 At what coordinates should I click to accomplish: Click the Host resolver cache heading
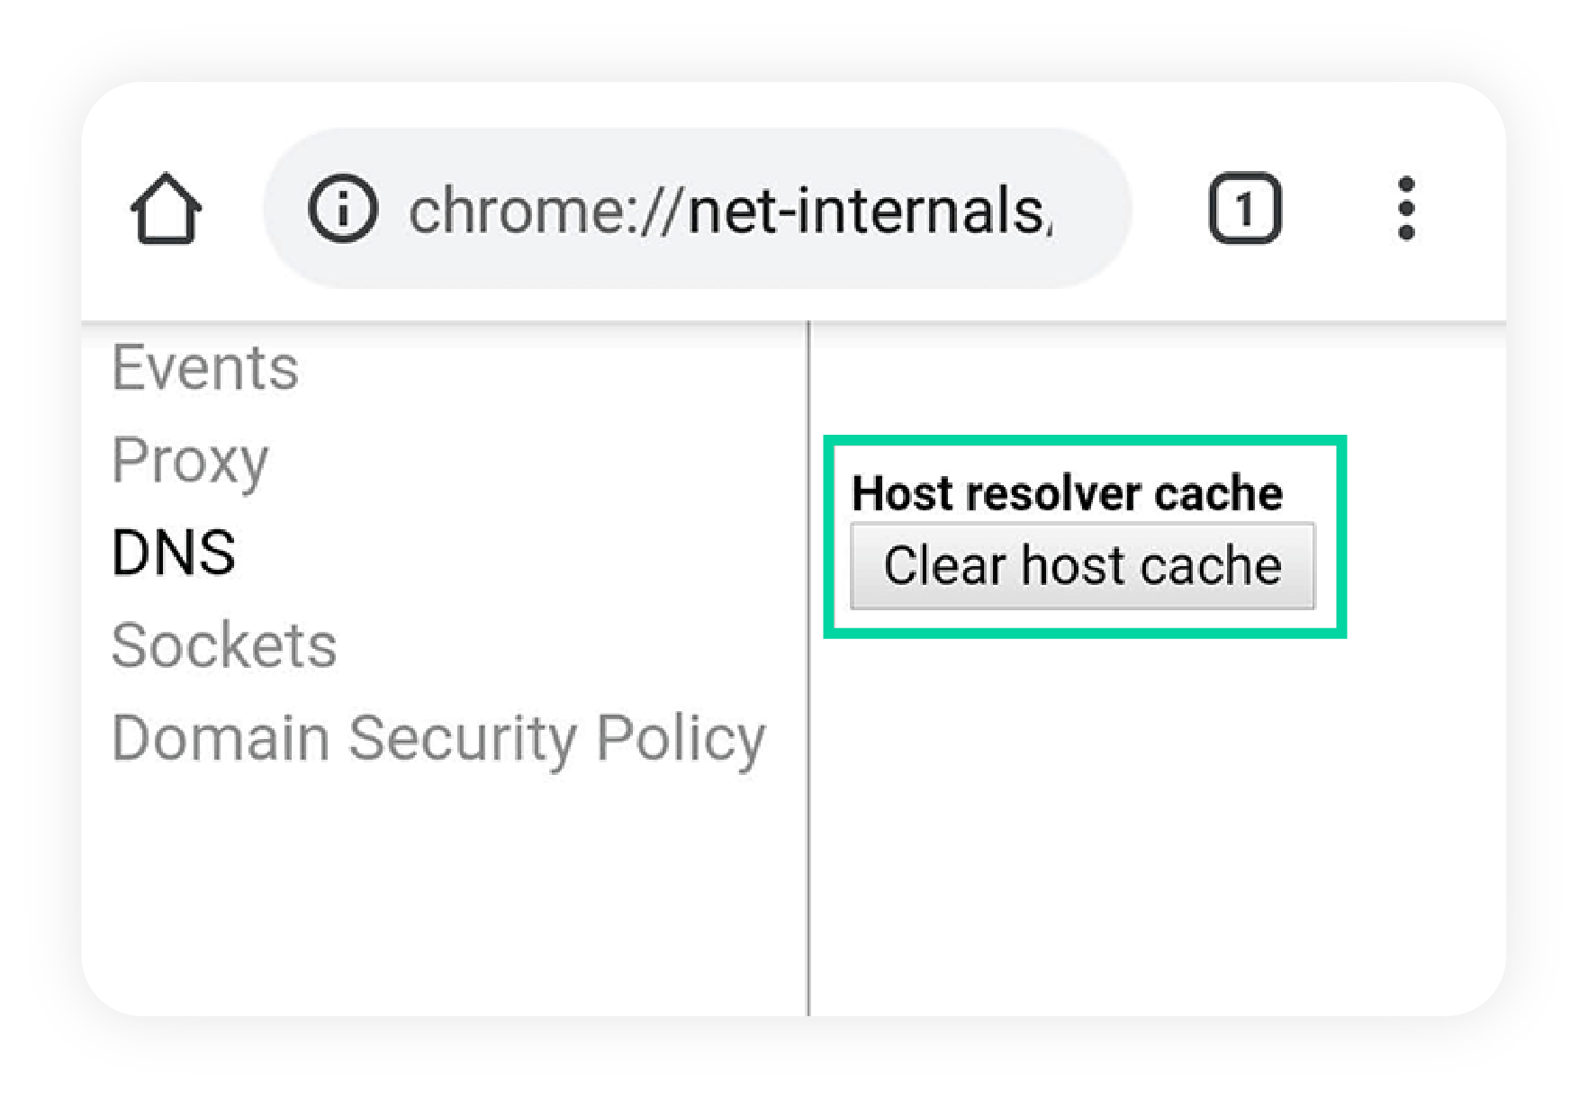[x=1067, y=493]
